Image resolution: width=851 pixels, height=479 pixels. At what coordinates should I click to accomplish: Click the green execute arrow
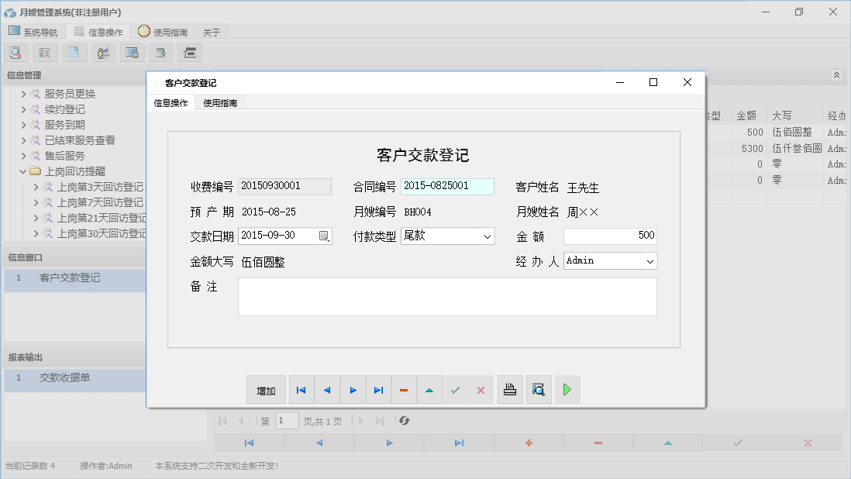(x=567, y=389)
